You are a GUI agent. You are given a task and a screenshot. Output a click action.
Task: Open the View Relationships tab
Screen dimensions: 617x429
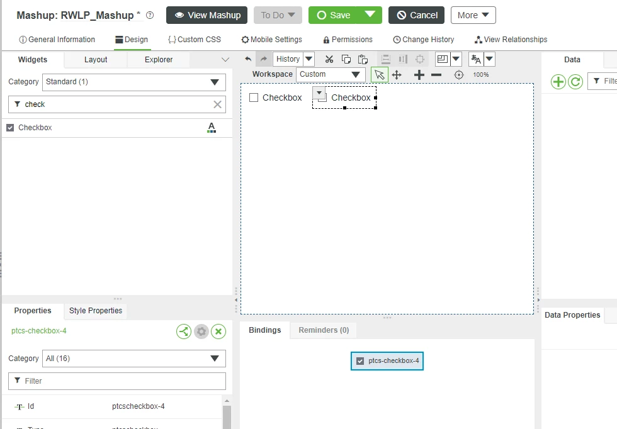(x=511, y=40)
